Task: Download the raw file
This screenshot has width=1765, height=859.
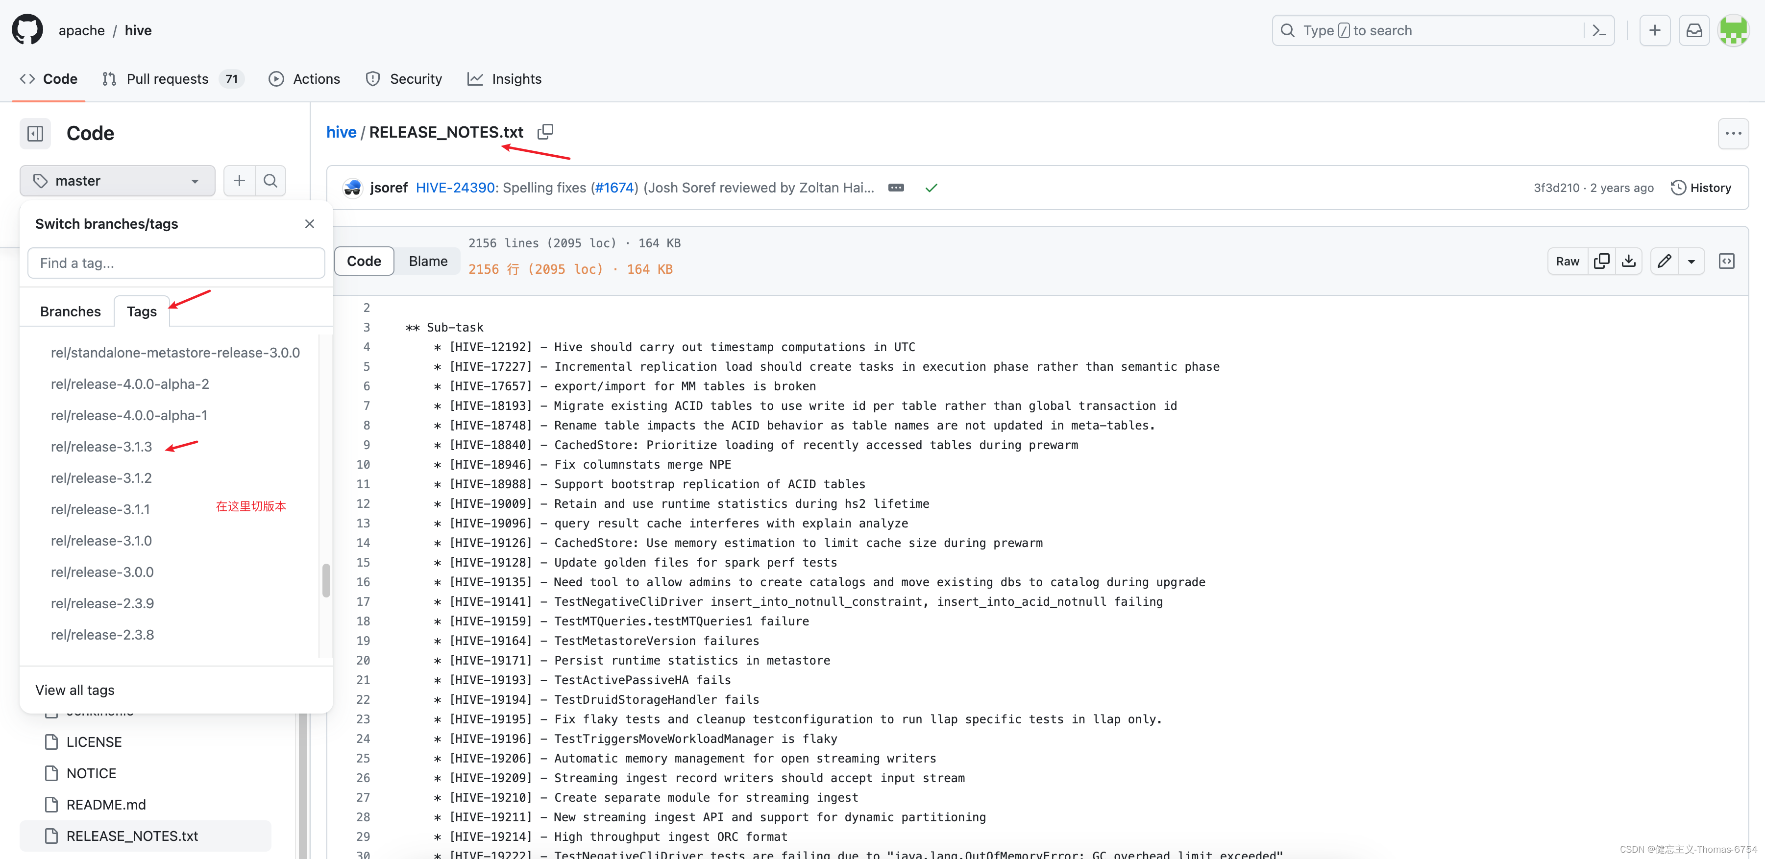Action: [x=1629, y=261]
